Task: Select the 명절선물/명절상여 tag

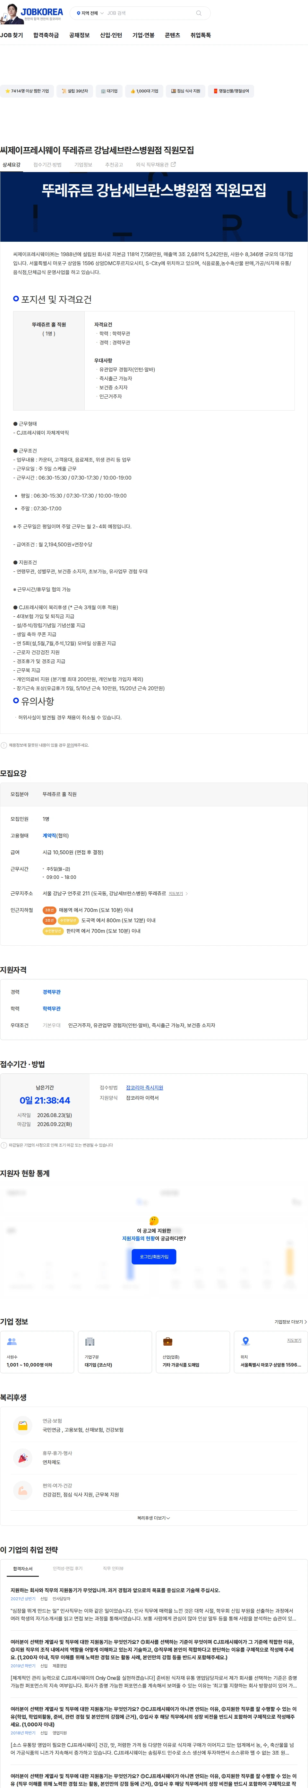Action: (x=231, y=91)
